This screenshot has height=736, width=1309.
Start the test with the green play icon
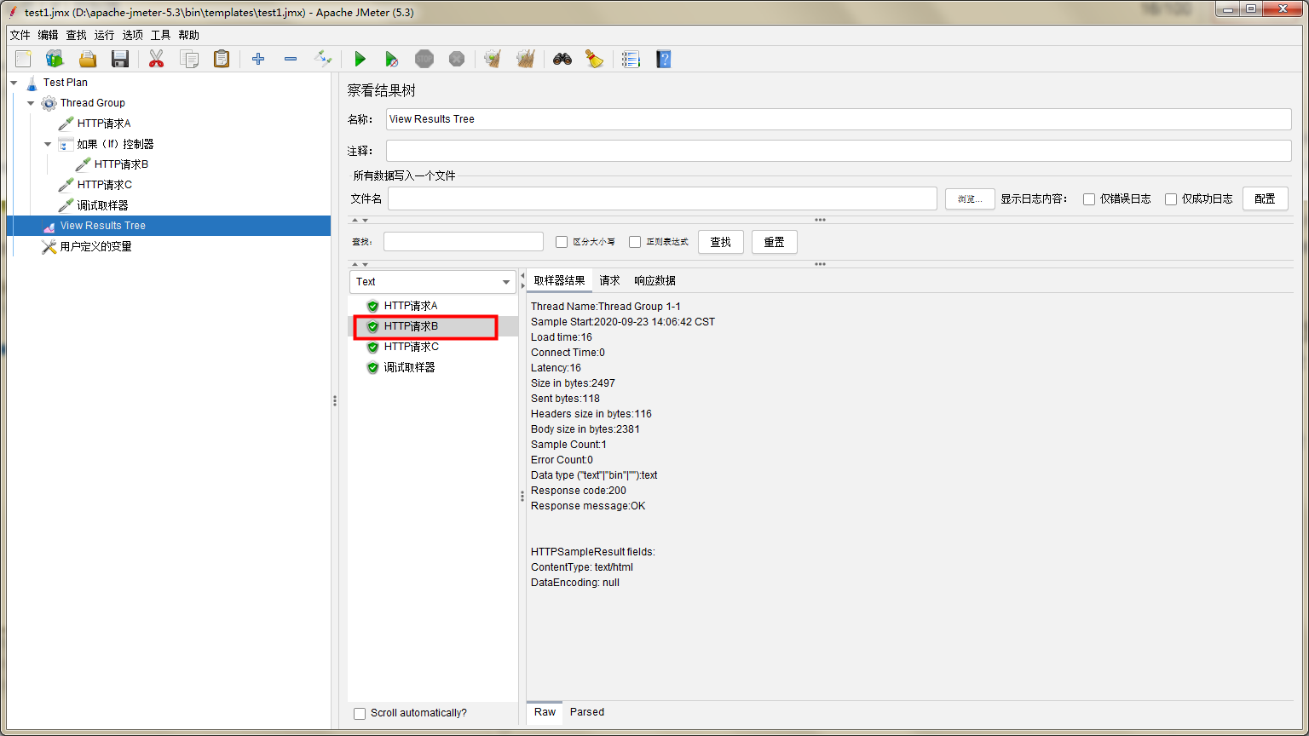(x=360, y=59)
